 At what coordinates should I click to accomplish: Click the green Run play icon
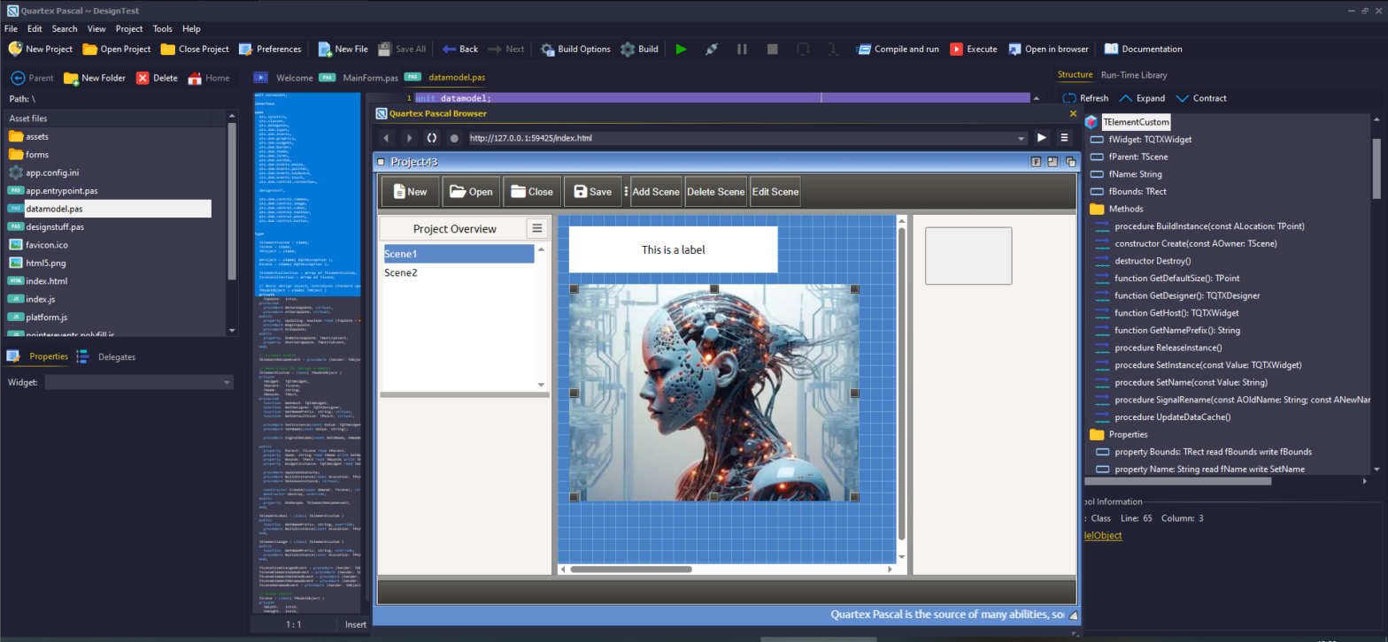coord(681,50)
